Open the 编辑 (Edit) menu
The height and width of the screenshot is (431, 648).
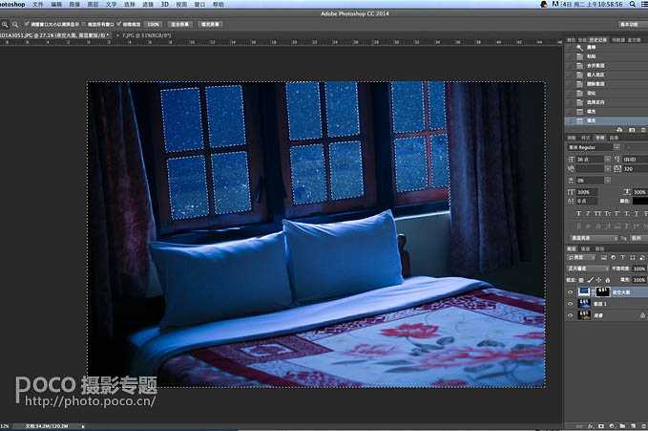pos(56,4)
